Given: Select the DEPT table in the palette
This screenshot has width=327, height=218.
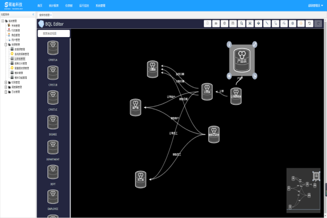Looking at the screenshot, I should [53, 175].
